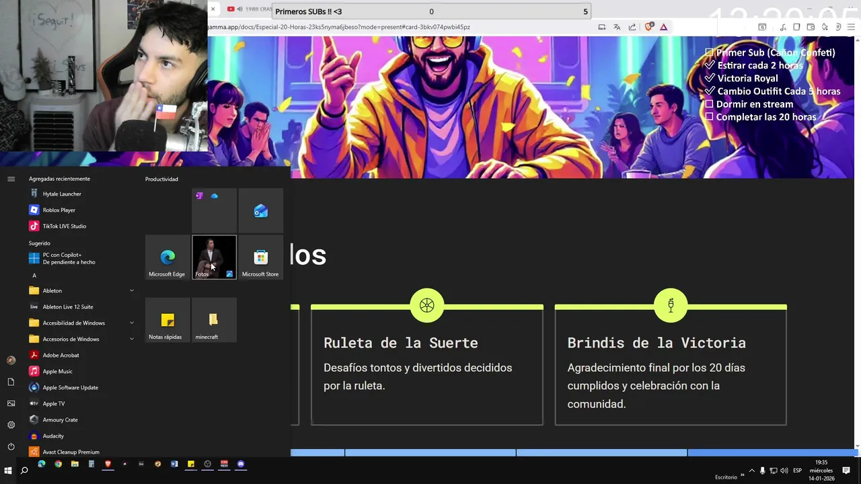Screen dimensions: 861x484
Task: Open Settings gear in Start sidebar
Action: click(x=11, y=425)
